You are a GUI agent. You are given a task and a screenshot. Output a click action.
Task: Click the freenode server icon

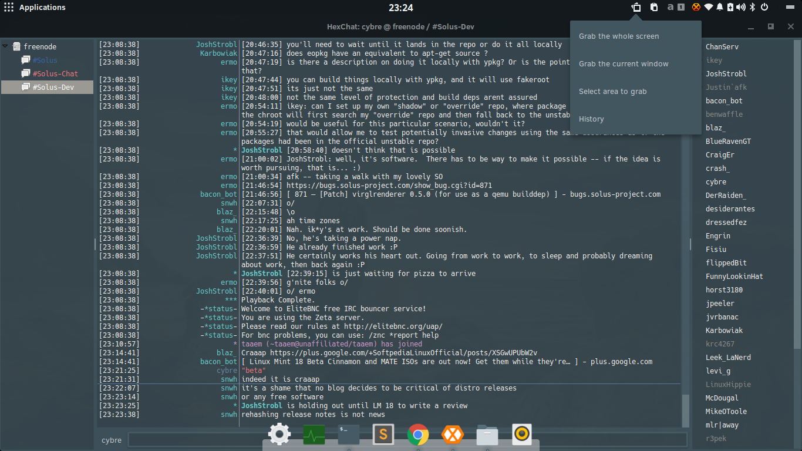click(x=16, y=46)
